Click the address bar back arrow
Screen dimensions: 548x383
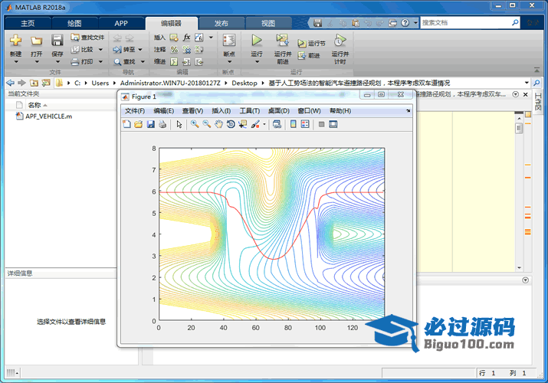point(10,83)
